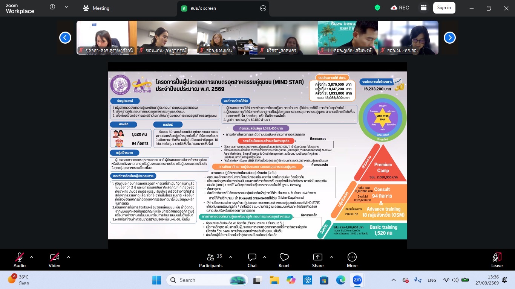Expand the Audio options chevron
The width and height of the screenshot is (515, 289).
pos(32,257)
